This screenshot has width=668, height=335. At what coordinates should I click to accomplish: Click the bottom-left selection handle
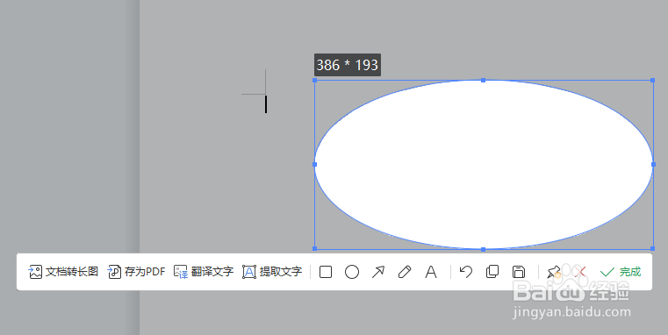(315, 248)
